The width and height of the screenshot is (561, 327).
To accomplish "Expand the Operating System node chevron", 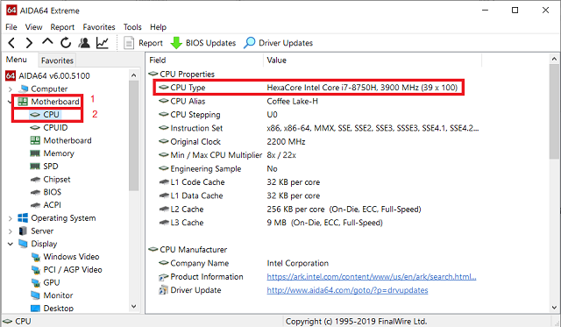I will (x=11, y=218).
